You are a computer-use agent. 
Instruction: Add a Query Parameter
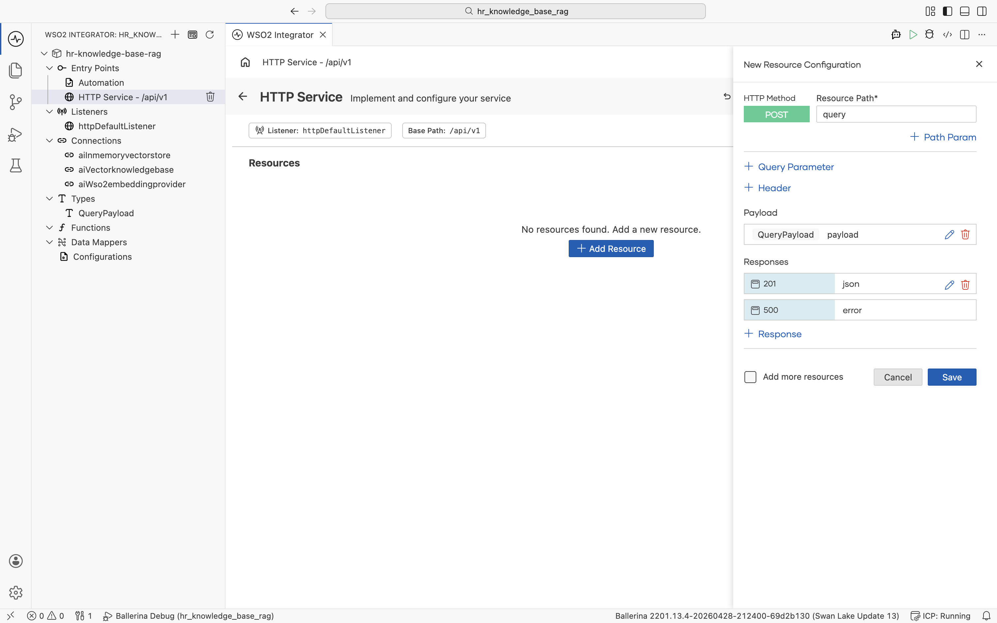(789, 166)
